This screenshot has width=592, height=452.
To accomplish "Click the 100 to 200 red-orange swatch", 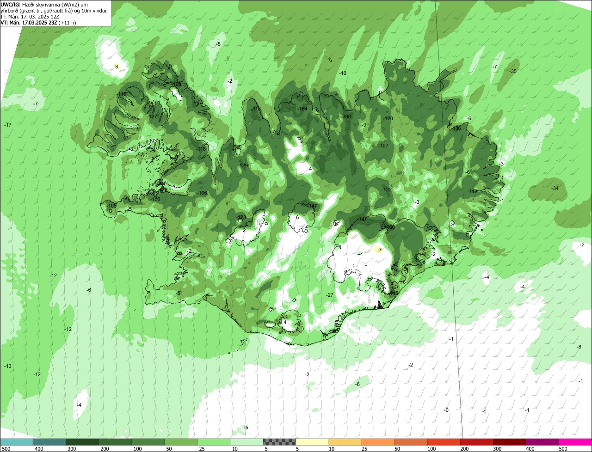I will (x=444, y=442).
